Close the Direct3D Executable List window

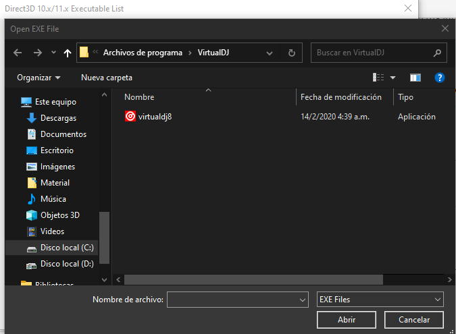[x=408, y=8]
